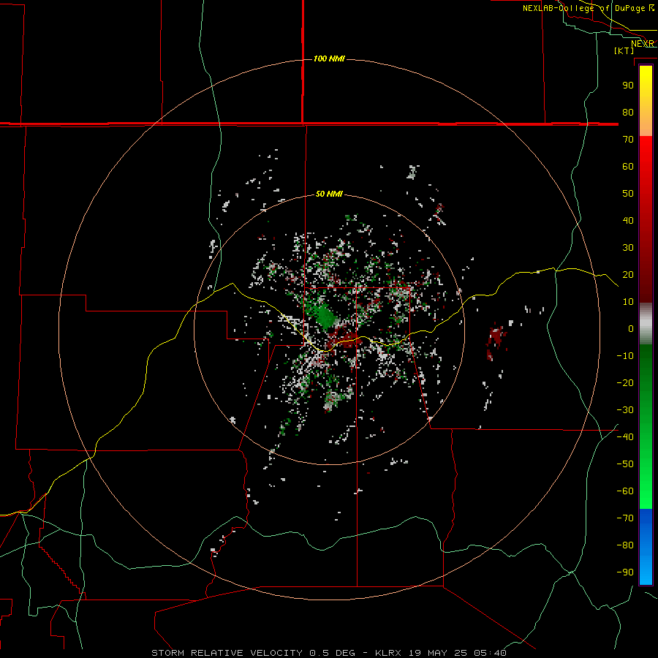Click the -80 knot scale label
This screenshot has width=658, height=658.
click(625, 545)
